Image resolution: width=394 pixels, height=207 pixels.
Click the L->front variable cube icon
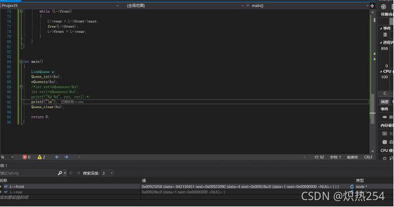6,187
